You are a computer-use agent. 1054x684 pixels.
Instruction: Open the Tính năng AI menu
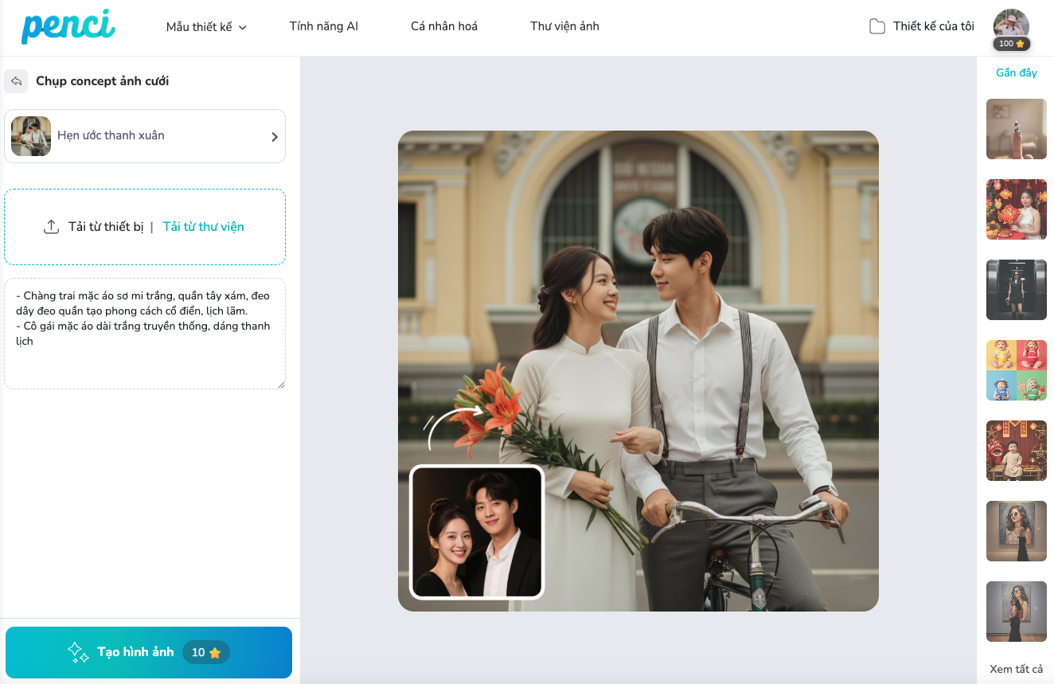coord(323,26)
